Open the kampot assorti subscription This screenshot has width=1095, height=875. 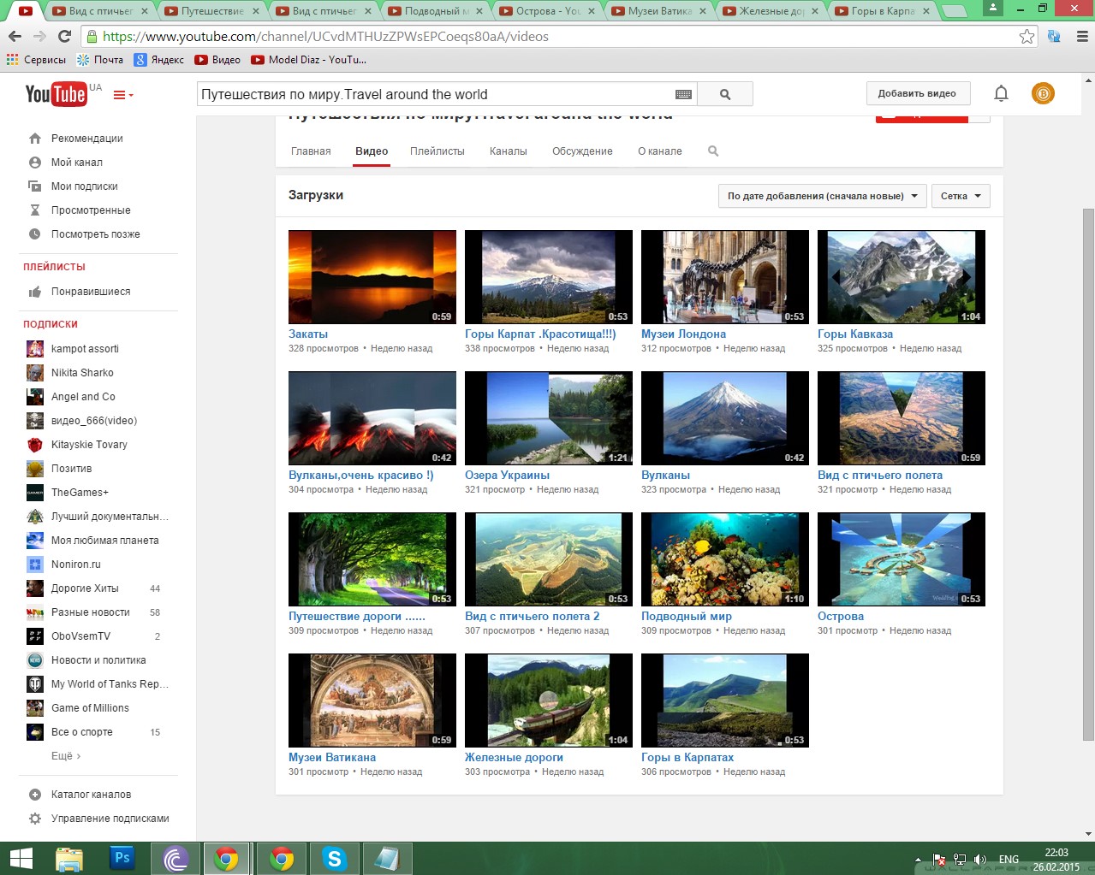pyautogui.click(x=85, y=348)
